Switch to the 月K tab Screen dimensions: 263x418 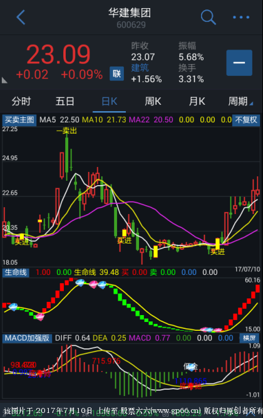tap(197, 102)
